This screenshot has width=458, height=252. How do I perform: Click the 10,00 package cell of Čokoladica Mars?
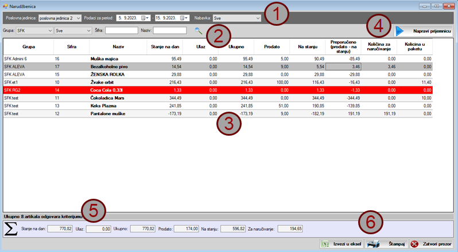[x=415, y=98]
